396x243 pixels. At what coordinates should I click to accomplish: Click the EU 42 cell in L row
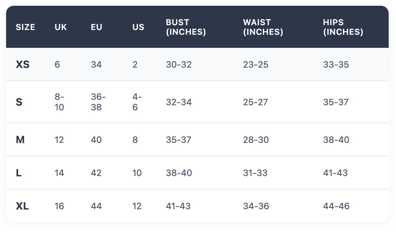tap(96, 173)
